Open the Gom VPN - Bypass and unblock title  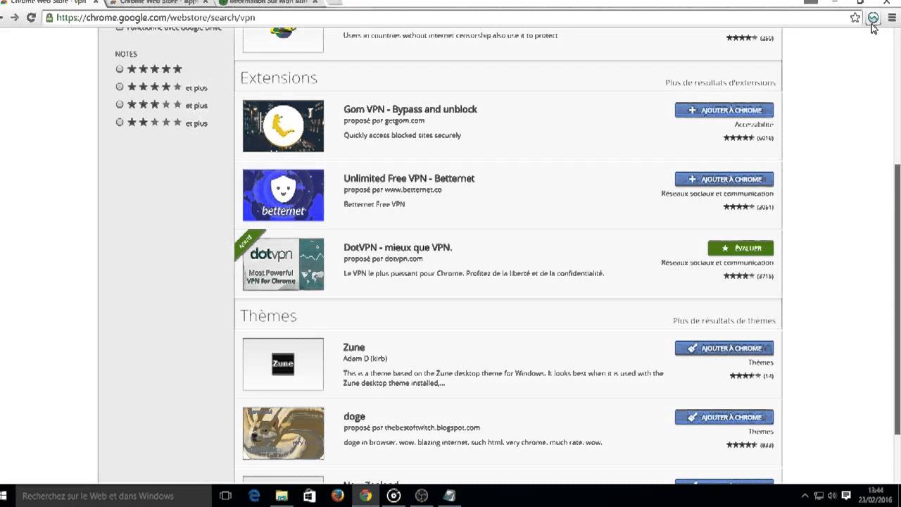(410, 109)
